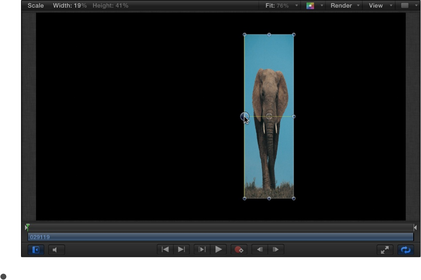Image resolution: width=421 pixels, height=280 pixels.
Task: Open the Fit zoom level dropdown
Action: pyautogui.click(x=281, y=5)
